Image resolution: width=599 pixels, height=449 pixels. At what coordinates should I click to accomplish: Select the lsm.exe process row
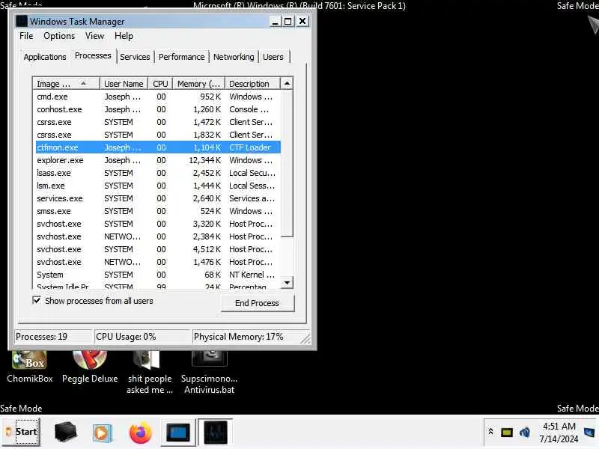[x=158, y=186]
